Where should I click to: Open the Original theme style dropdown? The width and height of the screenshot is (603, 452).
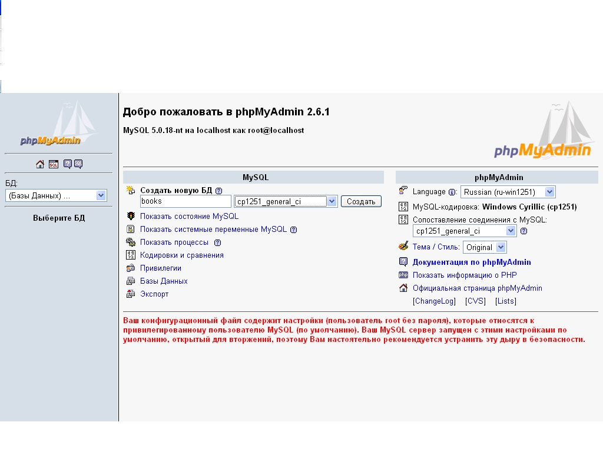(x=485, y=247)
